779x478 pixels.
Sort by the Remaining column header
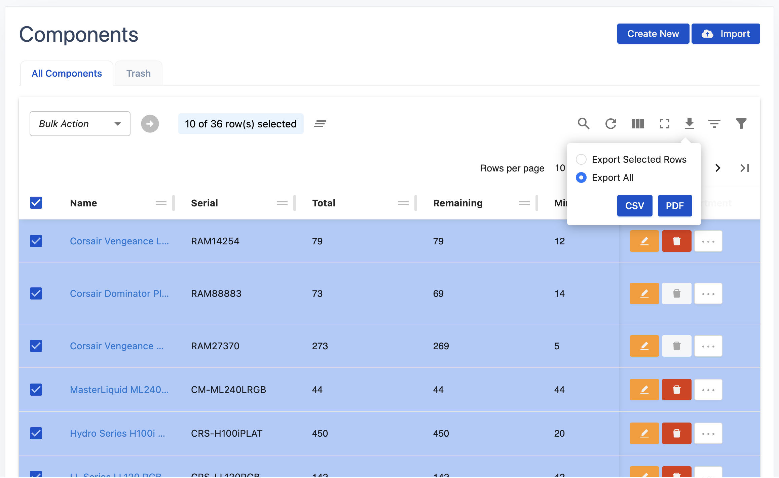(458, 203)
